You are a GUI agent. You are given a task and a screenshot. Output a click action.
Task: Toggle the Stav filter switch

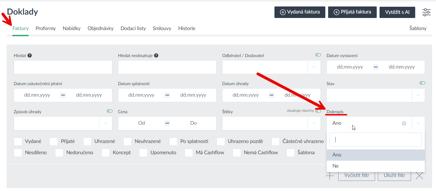pyautogui.click(x=422, y=83)
